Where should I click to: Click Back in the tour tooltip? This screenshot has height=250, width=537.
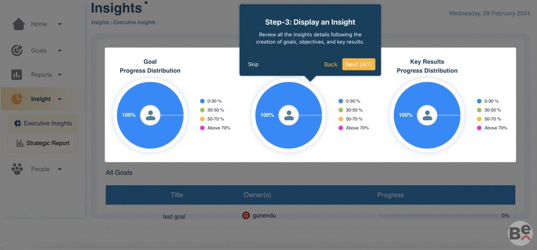pyautogui.click(x=331, y=64)
